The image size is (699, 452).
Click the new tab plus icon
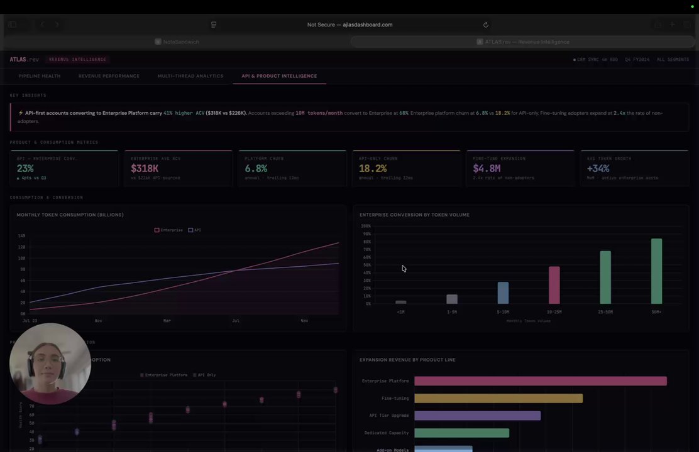click(x=672, y=24)
